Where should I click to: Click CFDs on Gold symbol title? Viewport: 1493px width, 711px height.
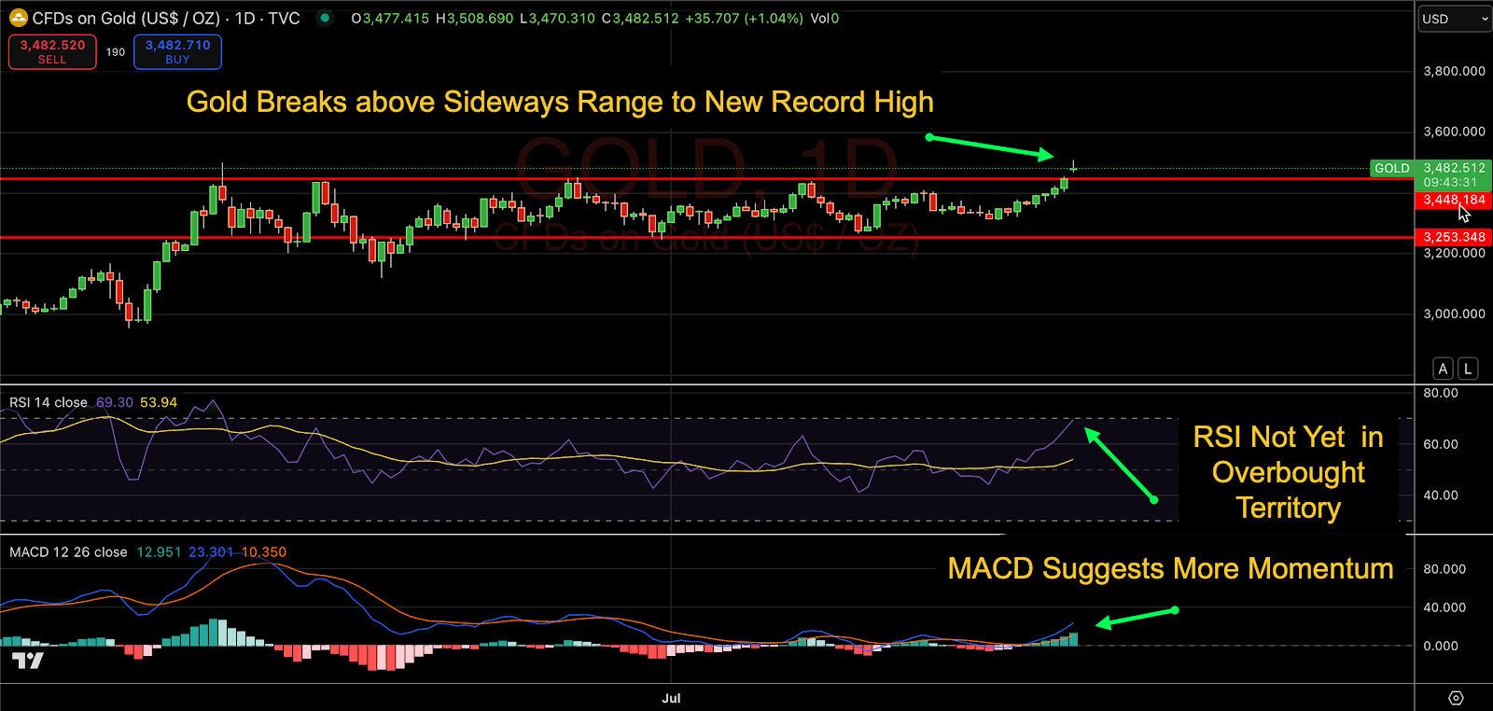[x=126, y=18]
